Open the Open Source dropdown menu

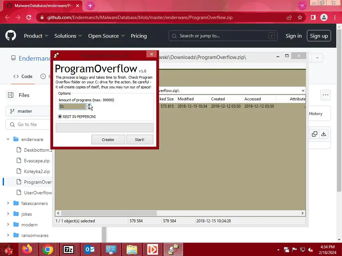pyautogui.click(x=107, y=36)
